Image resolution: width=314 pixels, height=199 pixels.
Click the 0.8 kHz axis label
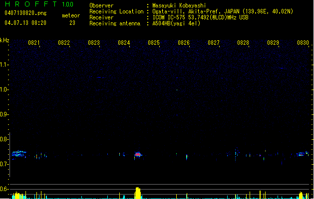[4, 139]
